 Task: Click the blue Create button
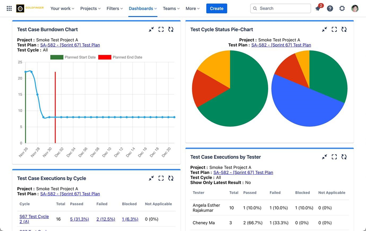216,9
